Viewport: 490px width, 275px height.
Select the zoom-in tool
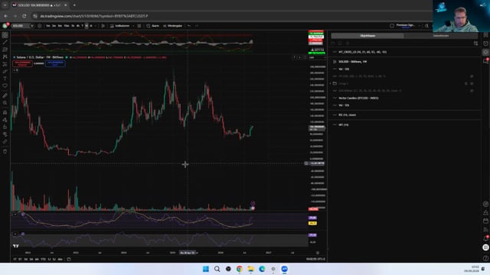point(5,103)
